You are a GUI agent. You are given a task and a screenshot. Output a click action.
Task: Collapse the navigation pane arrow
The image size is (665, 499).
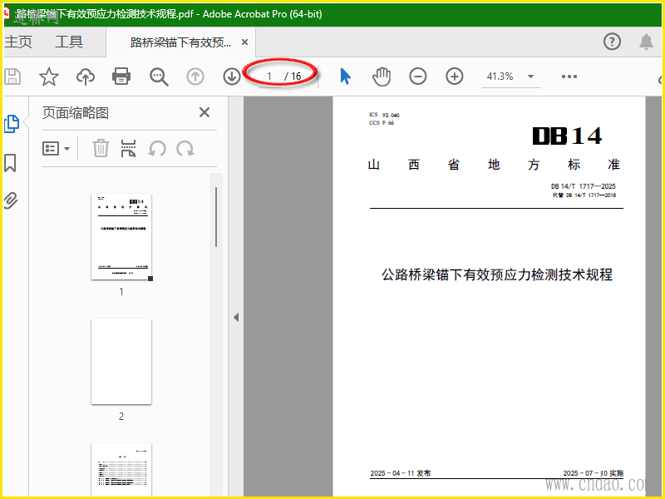(236, 318)
